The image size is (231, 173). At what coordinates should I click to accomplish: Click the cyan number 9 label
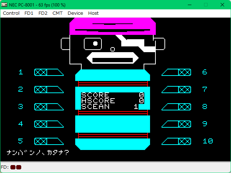pyautogui.click(x=205, y=124)
